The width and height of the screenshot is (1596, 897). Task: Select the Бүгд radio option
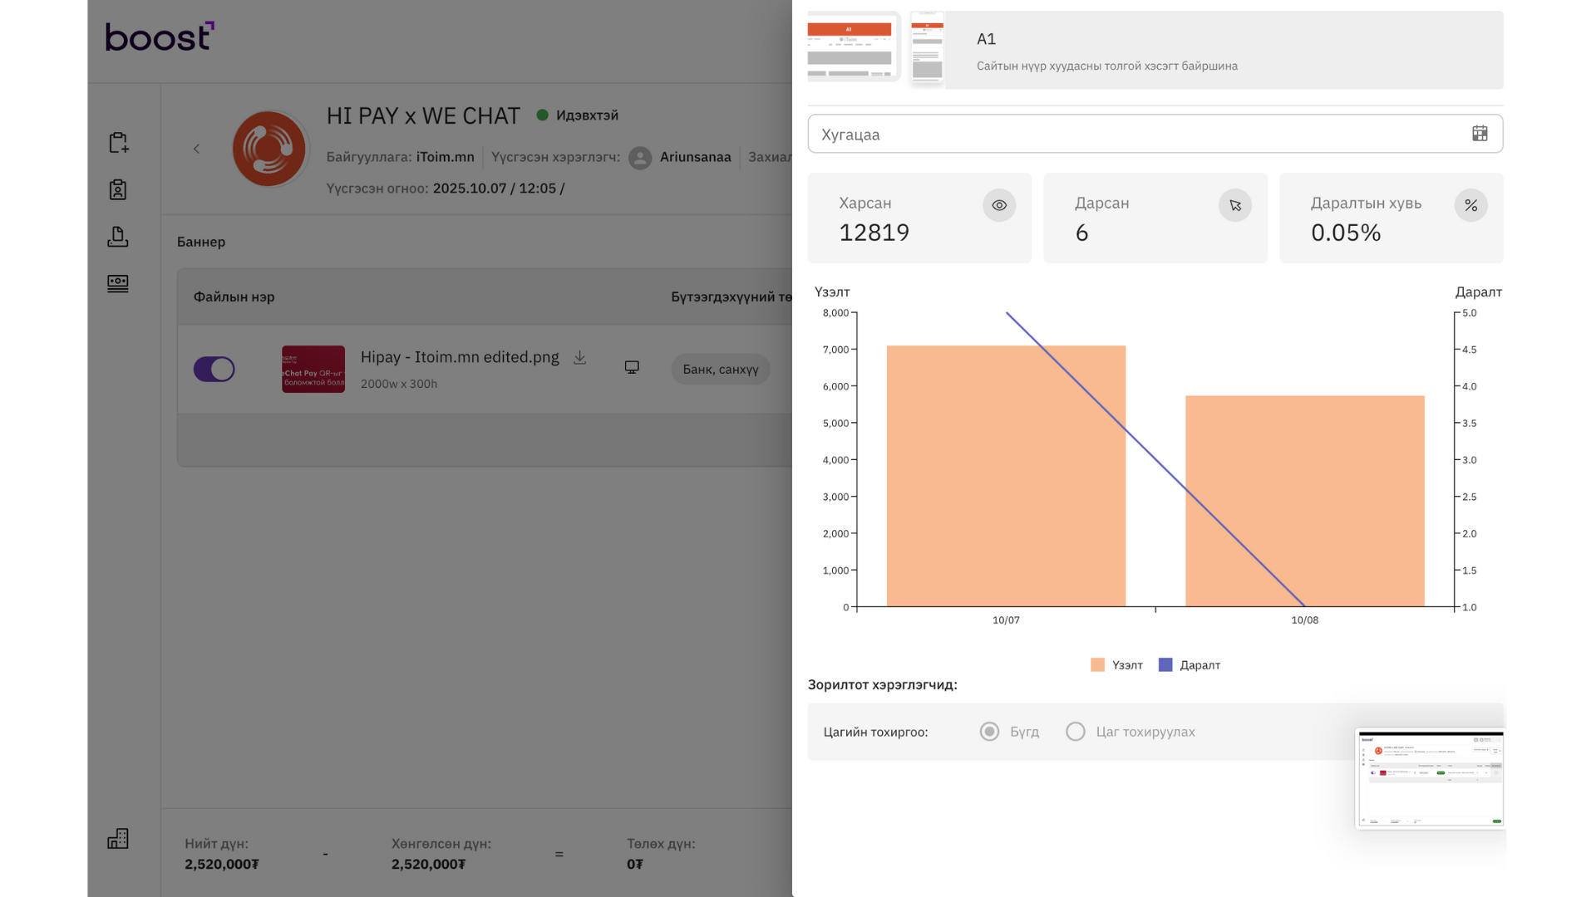(x=989, y=732)
